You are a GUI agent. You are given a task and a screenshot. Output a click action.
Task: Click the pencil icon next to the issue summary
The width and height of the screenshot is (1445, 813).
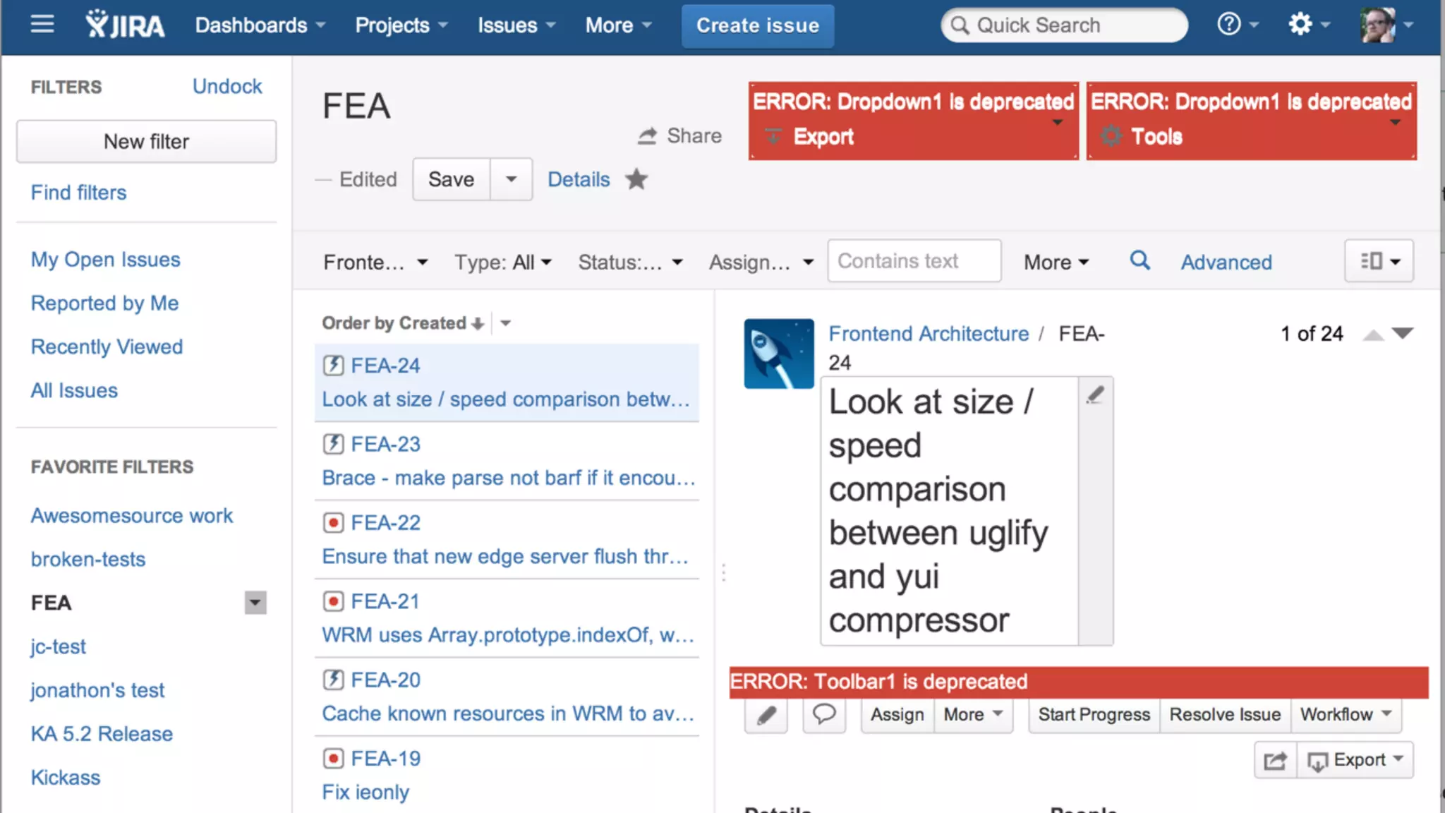click(x=1095, y=395)
